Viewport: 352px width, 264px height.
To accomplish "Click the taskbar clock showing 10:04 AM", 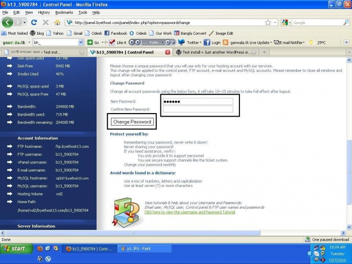I will point(337,247).
